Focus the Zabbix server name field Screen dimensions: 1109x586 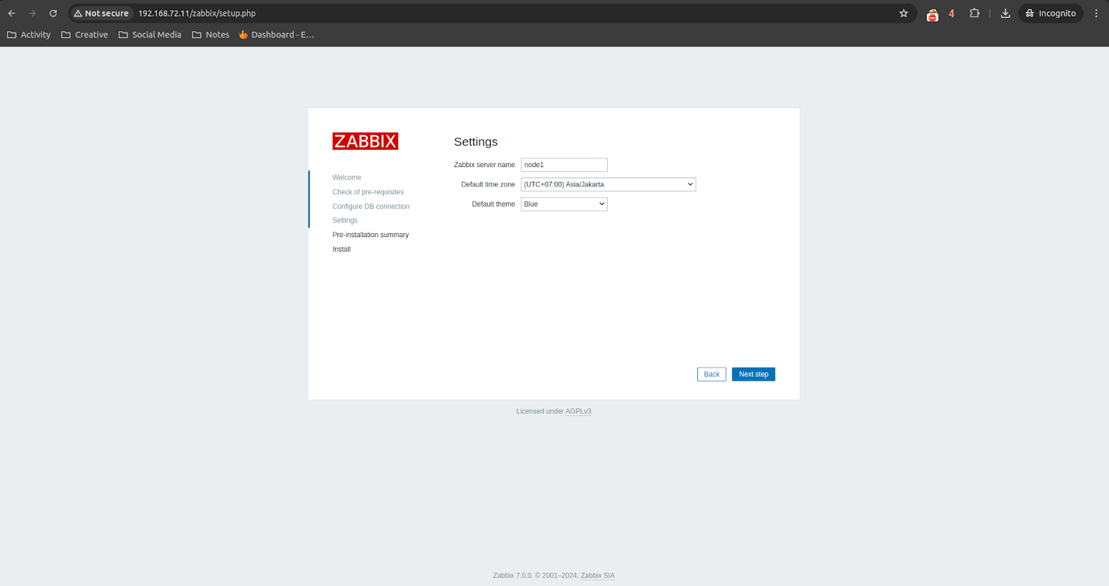(x=564, y=165)
